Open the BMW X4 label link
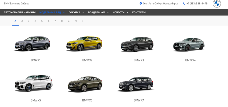Image resolution: width=228 pixels, height=107 pixels. pyautogui.click(x=190, y=61)
